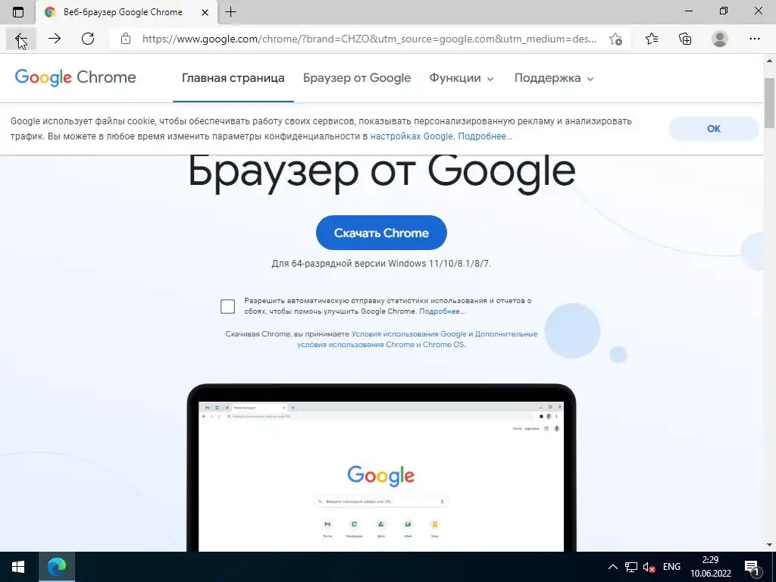Viewport: 776px width, 582px height.
Task: Open the taskbar clock and date
Action: (x=711, y=567)
